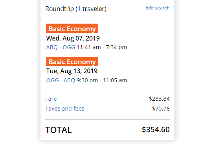
Task: Click the 11:41 am departure time
Action: (89, 47)
